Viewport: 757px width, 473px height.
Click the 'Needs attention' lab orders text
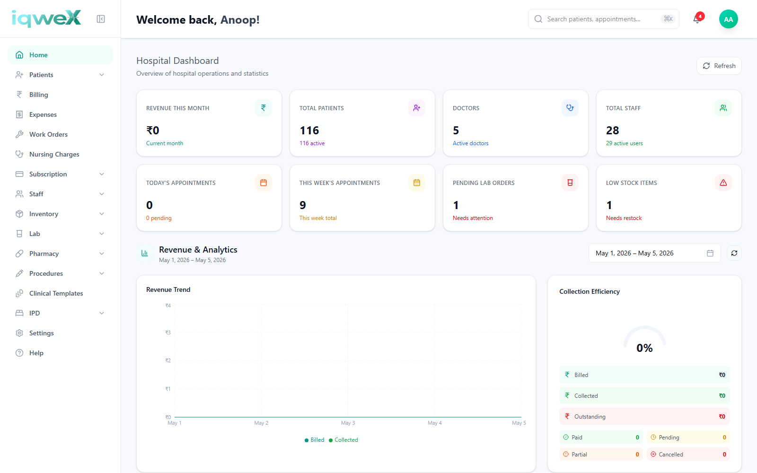point(473,218)
